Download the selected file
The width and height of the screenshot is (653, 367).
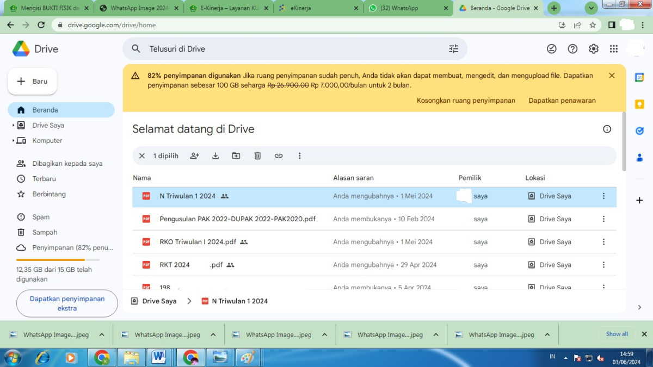coord(215,156)
